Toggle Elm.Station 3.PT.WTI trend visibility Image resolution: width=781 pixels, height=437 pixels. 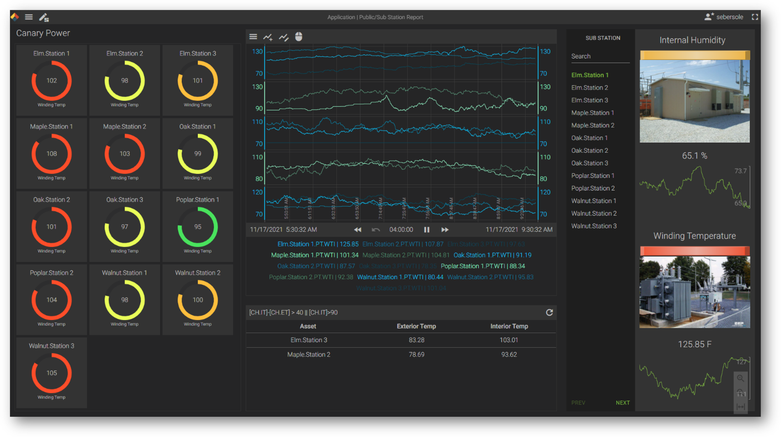point(486,244)
